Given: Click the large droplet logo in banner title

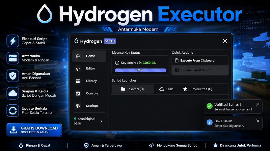Looking at the screenshot, I should point(45,14).
